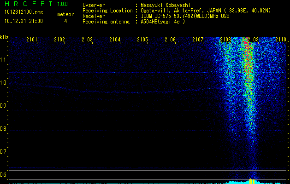Screen dimensions: 290x184
Task: Click the Ovserver label
Action: point(94,5)
